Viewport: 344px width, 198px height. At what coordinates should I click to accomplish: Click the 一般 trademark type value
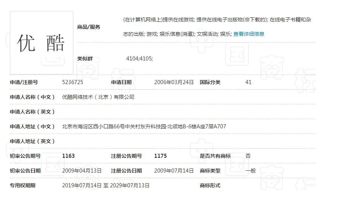coord(250,171)
